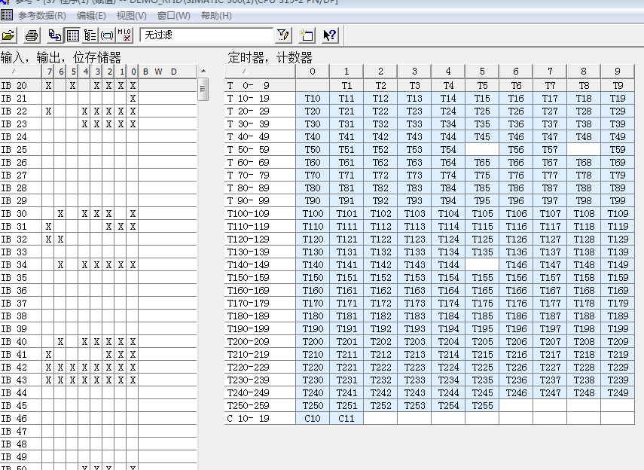
Task: Click timer cell T1
Action: point(346,85)
